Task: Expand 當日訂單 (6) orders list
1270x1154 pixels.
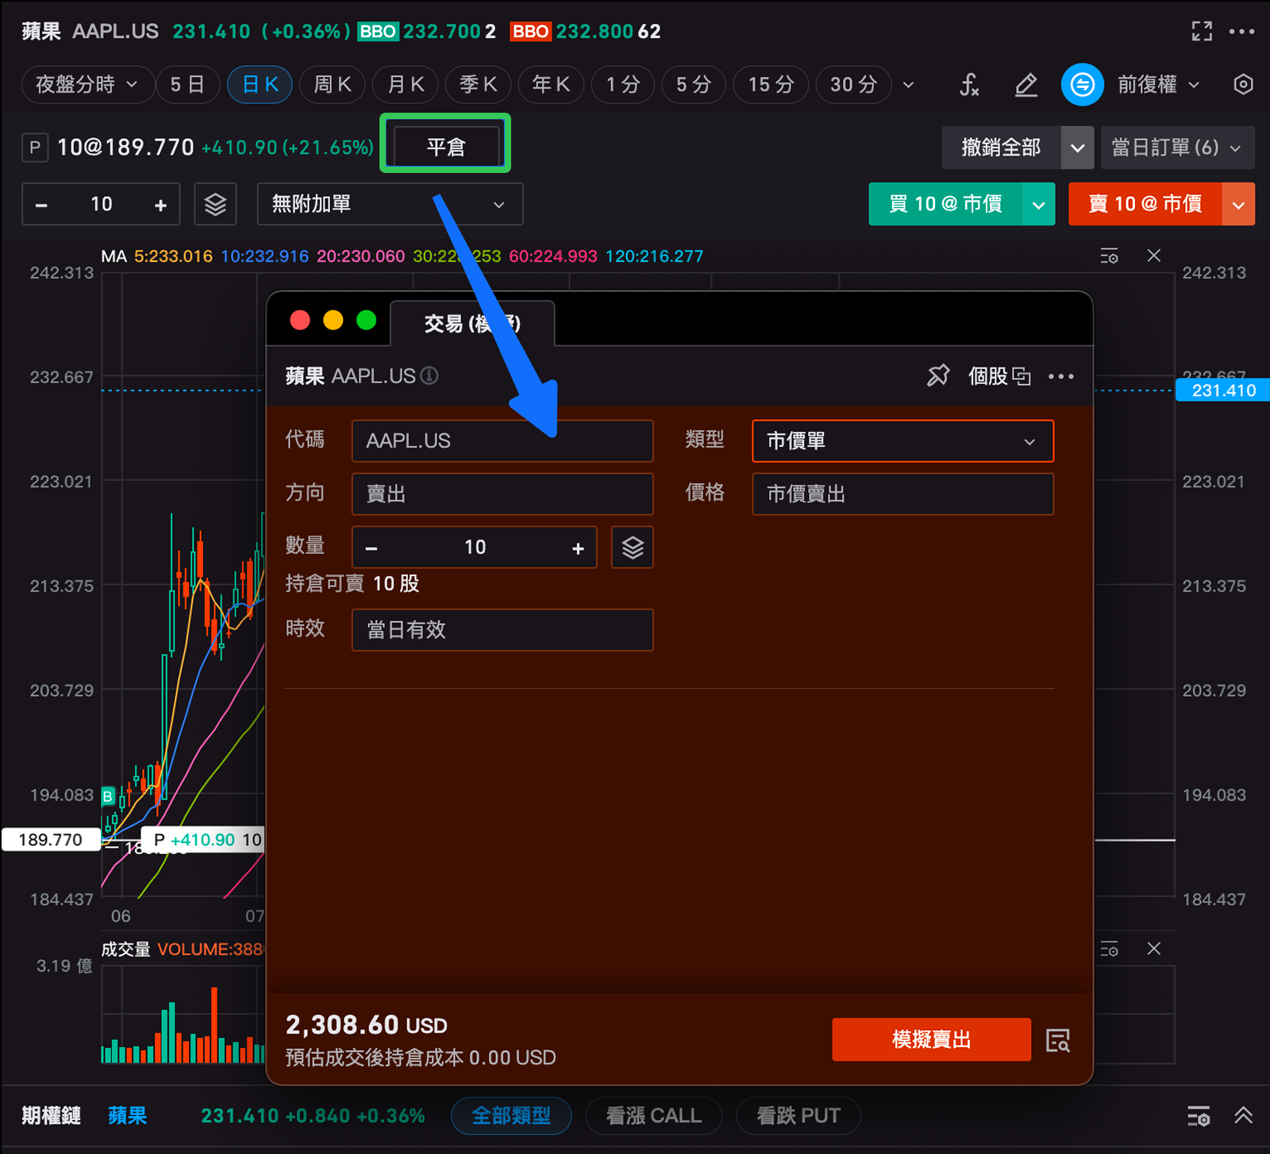Action: point(1176,148)
